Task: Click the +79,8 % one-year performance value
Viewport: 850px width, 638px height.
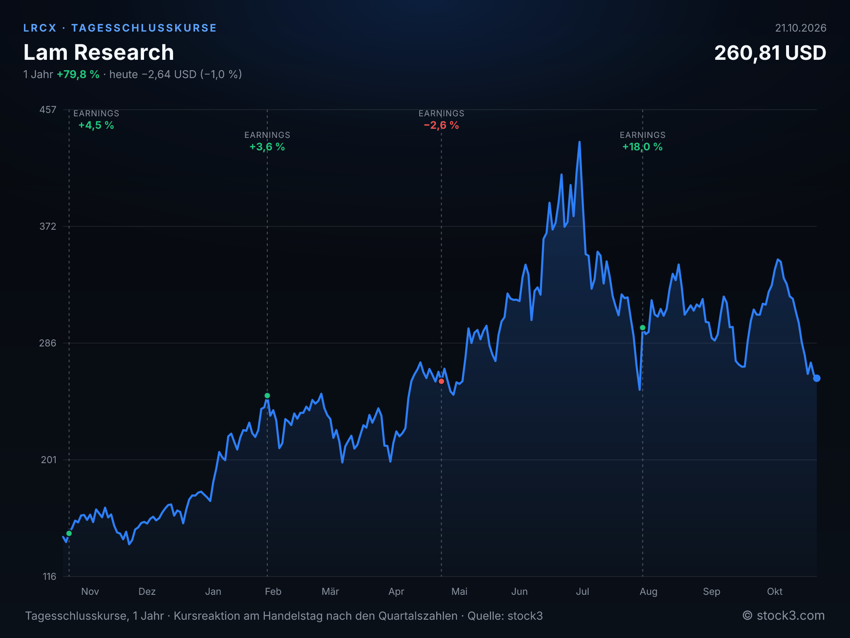Action: [x=78, y=74]
